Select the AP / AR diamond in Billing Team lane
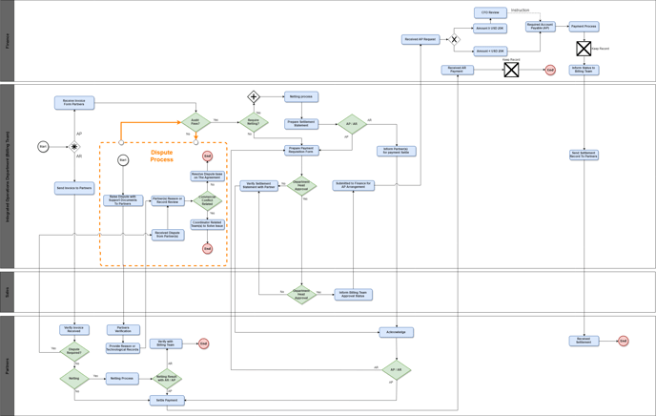The image size is (656, 416). (352, 124)
